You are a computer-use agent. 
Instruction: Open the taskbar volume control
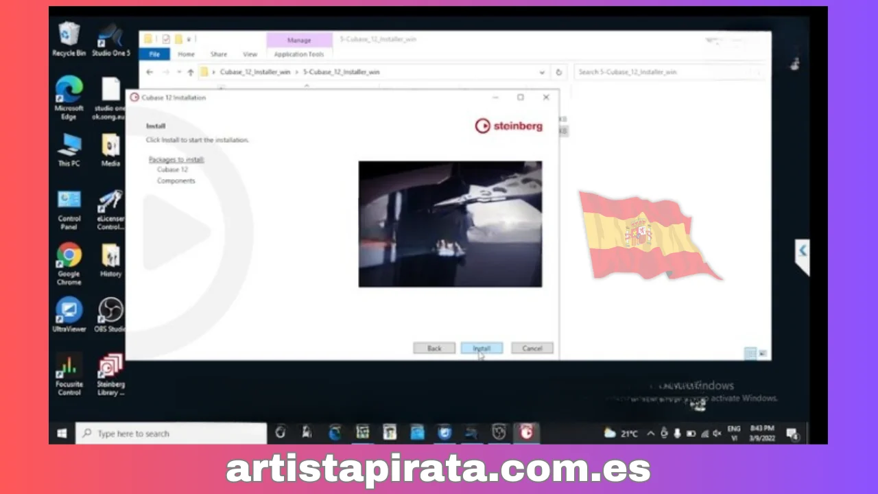click(717, 434)
